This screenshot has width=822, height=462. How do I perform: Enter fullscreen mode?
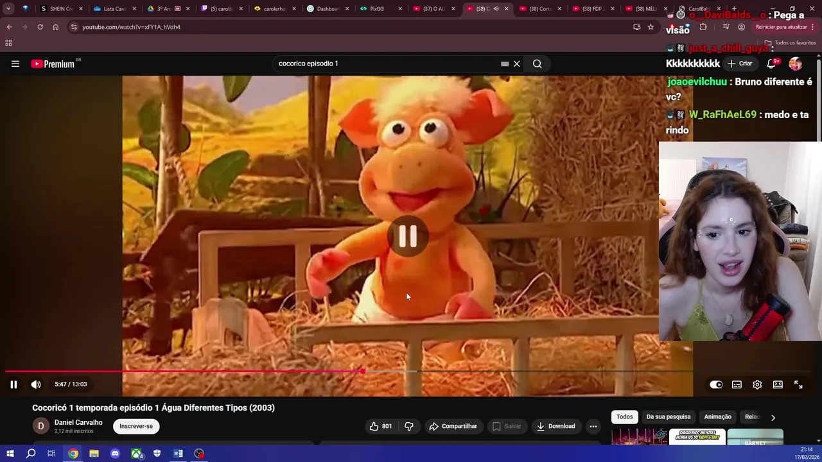tap(798, 384)
